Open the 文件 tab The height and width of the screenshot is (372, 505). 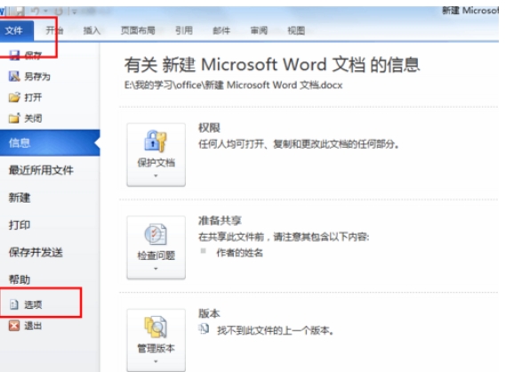click(15, 30)
